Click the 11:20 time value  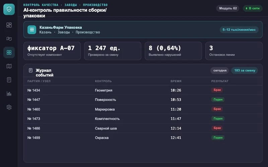[176, 109]
